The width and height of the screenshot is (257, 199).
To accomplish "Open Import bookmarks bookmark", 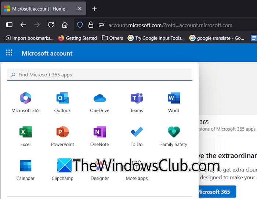I will tap(29, 38).
